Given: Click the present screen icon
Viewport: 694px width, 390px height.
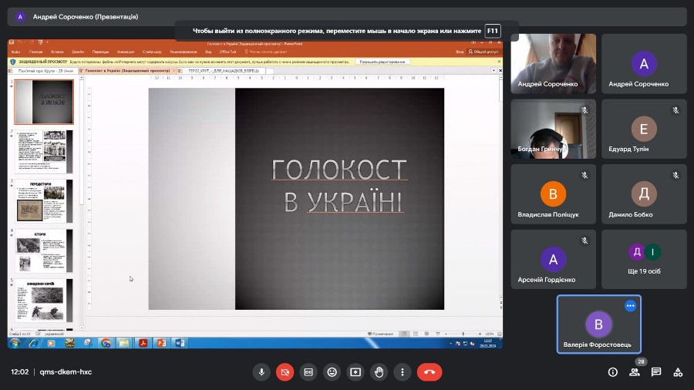Looking at the screenshot, I should [355, 372].
